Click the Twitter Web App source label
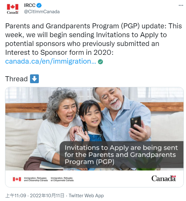The image size is (186, 201). pos(86,196)
